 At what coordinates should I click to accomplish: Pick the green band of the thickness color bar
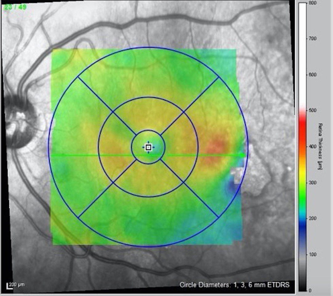point(302,196)
